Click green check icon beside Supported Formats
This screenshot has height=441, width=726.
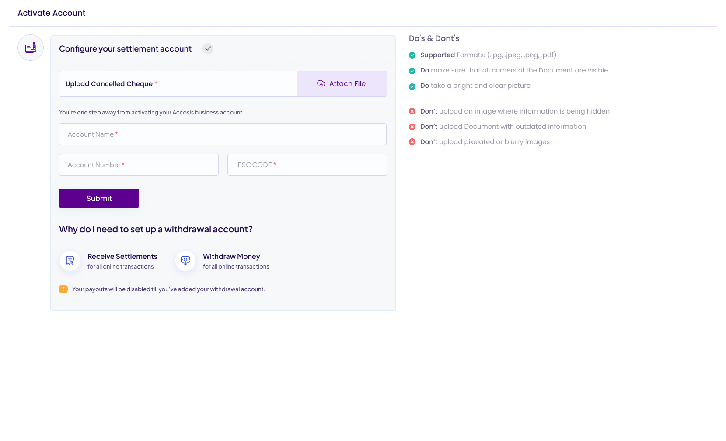point(412,55)
